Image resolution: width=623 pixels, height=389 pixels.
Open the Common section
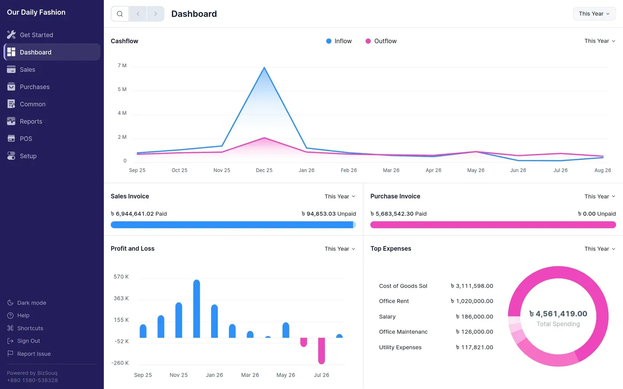point(52,104)
